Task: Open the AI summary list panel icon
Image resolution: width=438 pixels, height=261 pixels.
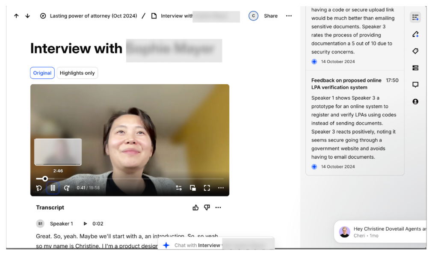Action: 415,17
